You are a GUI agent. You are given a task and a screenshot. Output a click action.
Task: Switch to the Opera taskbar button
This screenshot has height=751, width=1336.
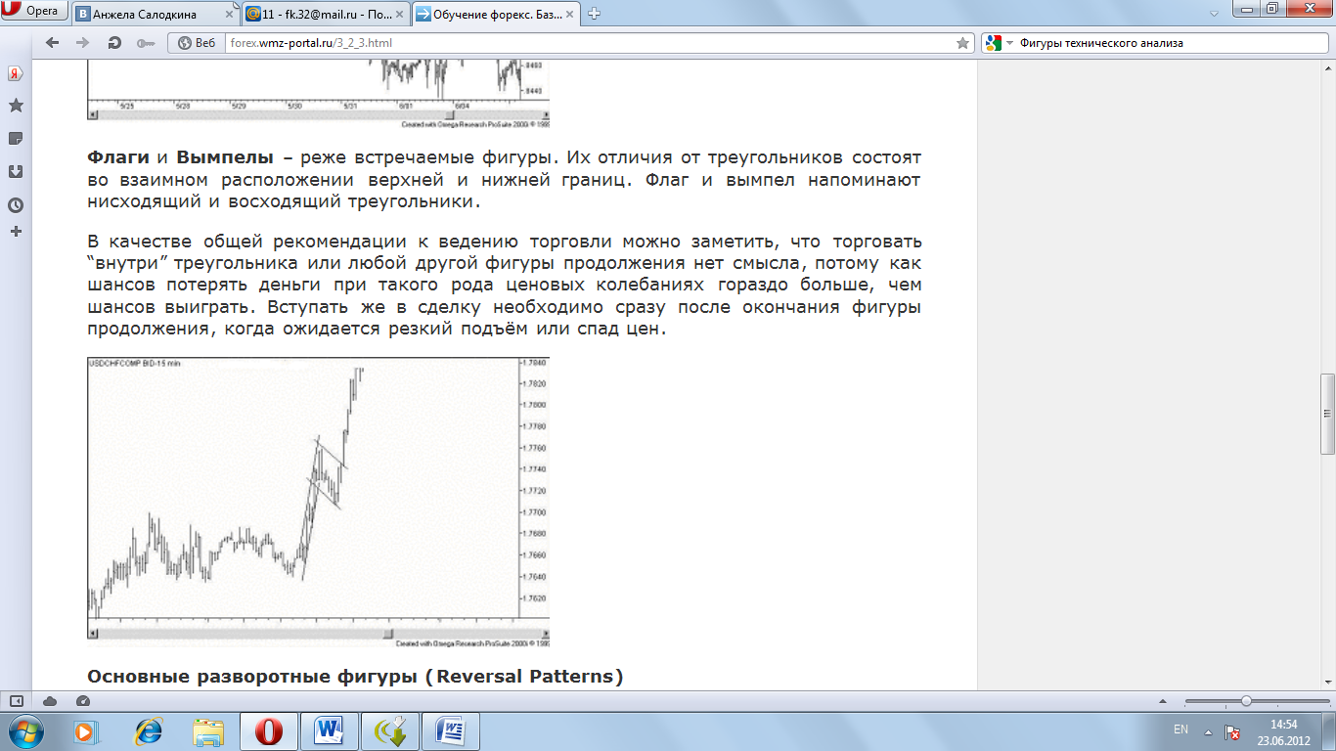[269, 730]
